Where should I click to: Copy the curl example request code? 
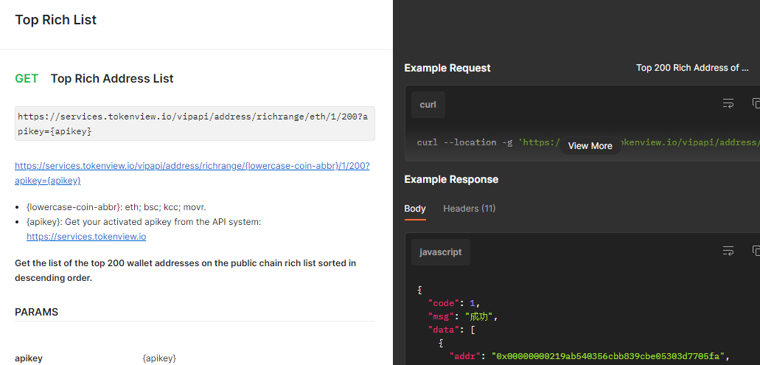point(755,104)
